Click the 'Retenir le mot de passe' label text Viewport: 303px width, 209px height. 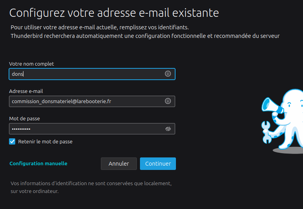click(45, 142)
